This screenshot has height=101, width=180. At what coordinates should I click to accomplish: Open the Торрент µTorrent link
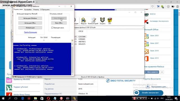21,87
